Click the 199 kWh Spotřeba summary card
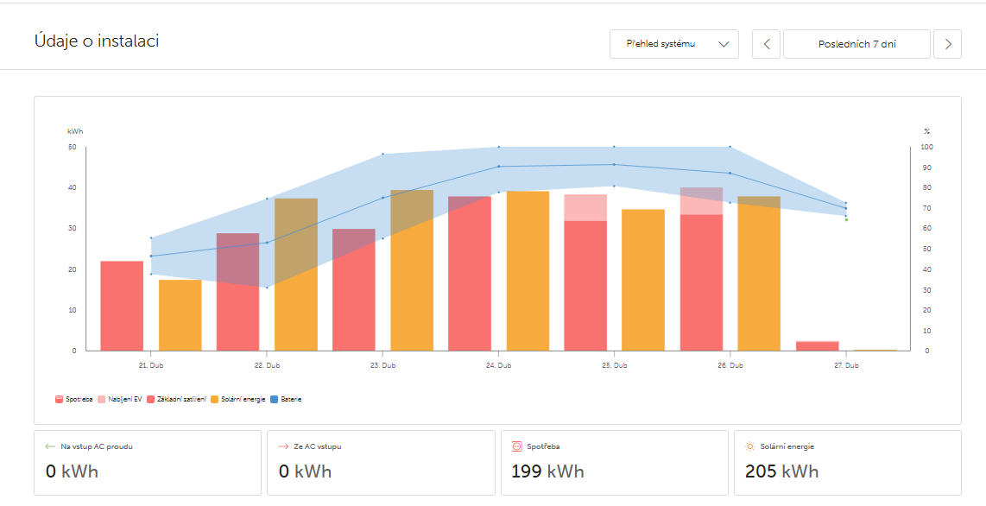 (x=614, y=463)
